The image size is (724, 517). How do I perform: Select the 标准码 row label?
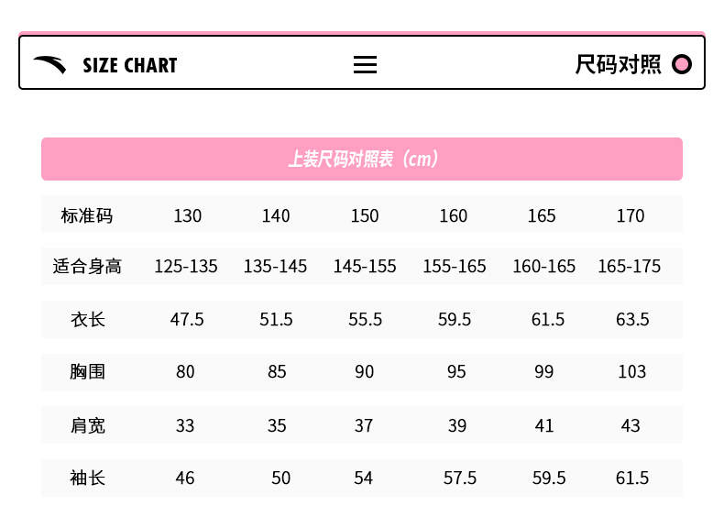click(x=87, y=215)
